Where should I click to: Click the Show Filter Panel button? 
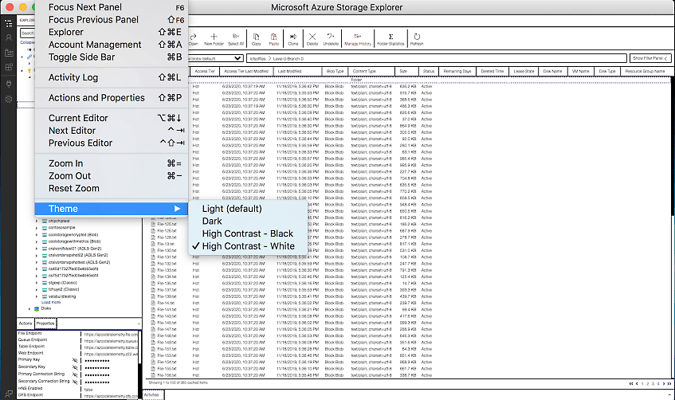point(649,58)
